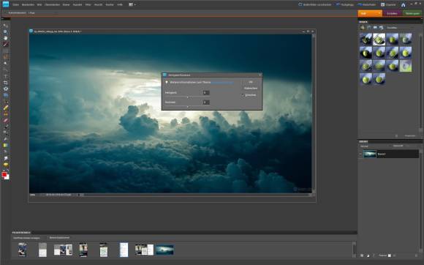424x265 pixels.
Task: Delete layer via trash icon in Layers panel
Action: pos(416,255)
